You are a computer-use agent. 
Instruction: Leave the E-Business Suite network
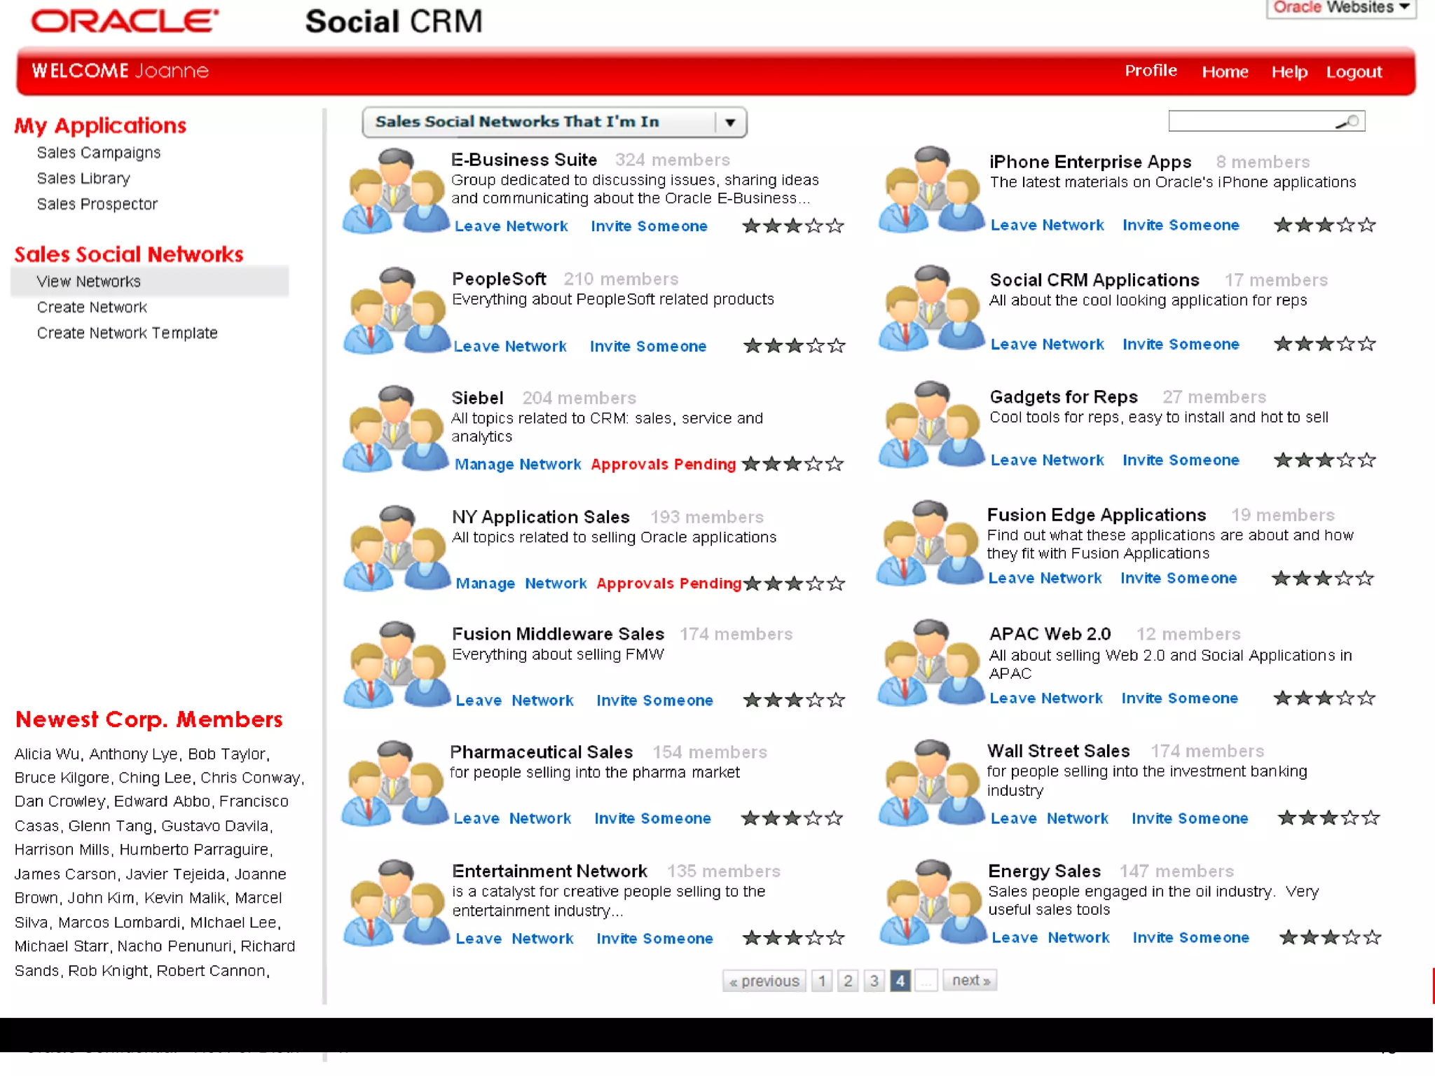(511, 226)
